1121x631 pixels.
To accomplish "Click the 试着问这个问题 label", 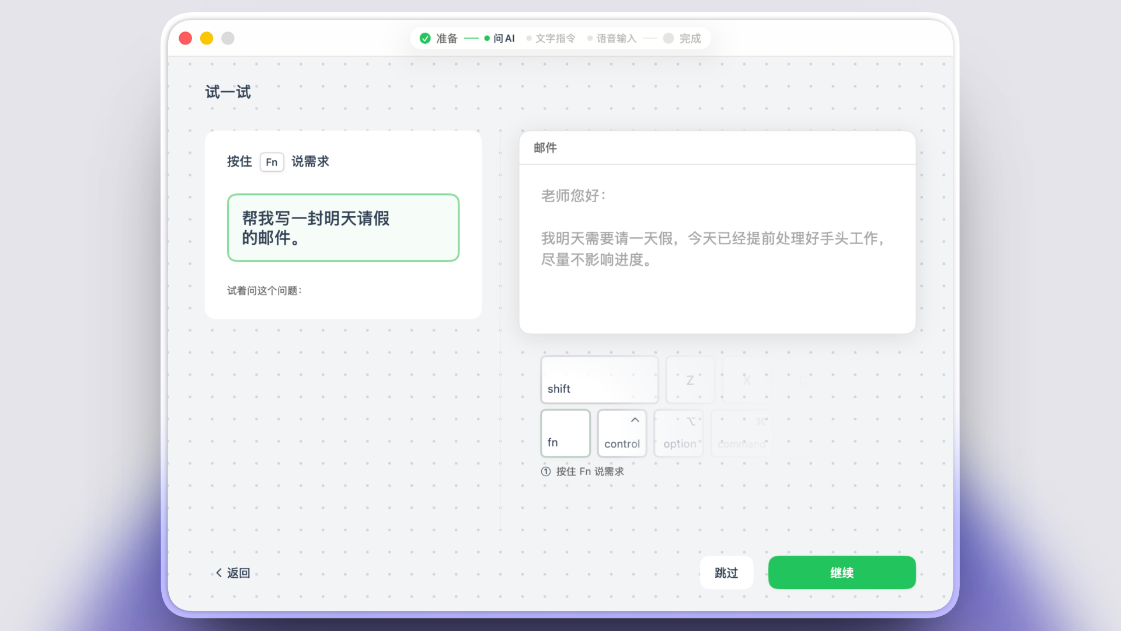I will point(264,291).
